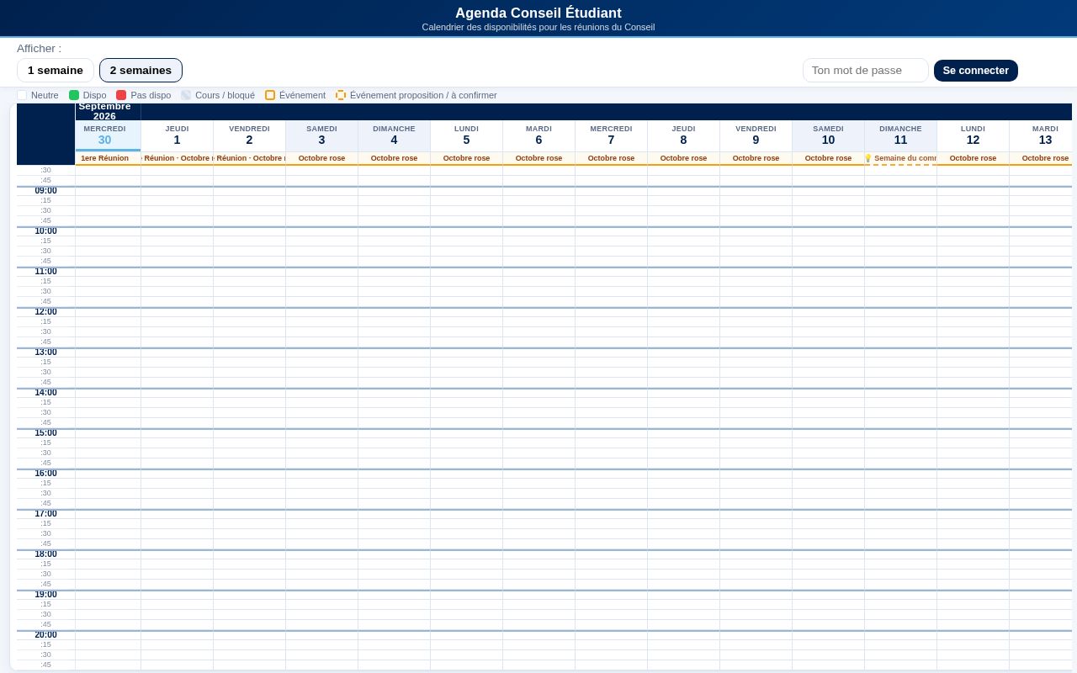Select the Vendredi 2 day header
1077x673 pixels.
(x=249, y=135)
